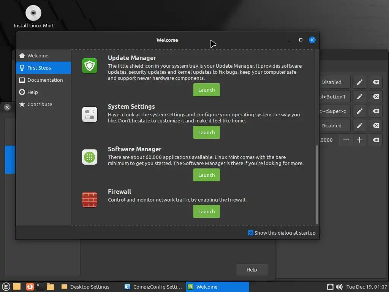
Task: Click the .0000 numeric input field
Action: click(x=329, y=140)
